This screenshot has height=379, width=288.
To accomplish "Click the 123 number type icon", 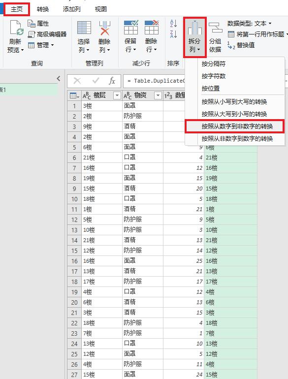I will point(168,95).
